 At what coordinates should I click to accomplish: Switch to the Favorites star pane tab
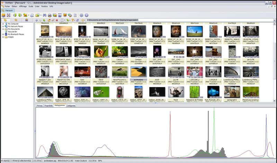click(16, 20)
